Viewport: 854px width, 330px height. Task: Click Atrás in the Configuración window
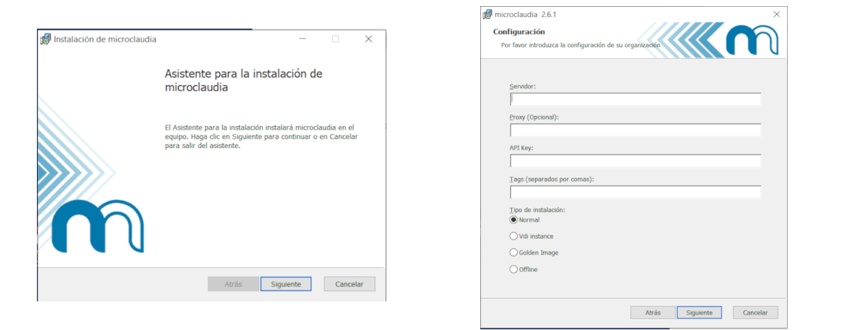click(x=653, y=312)
